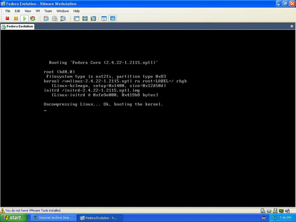Suspend the VM with yellow pause icon
The image size is (296, 222).
coord(16,18)
